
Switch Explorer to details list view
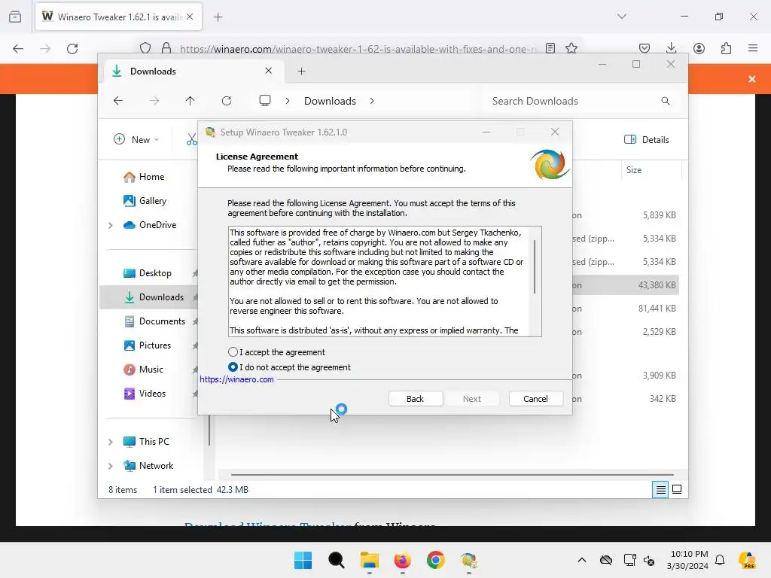pos(660,489)
